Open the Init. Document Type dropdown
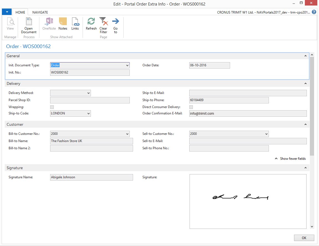This screenshot has width=319, height=246. coord(127,66)
